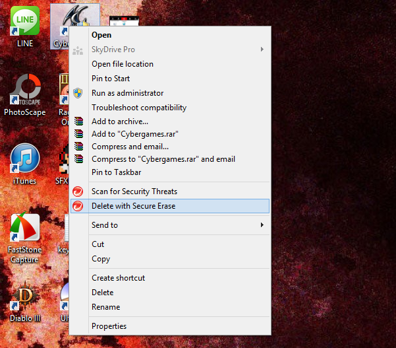Choose Add to archive...
This screenshot has width=396, height=348.
pos(170,122)
